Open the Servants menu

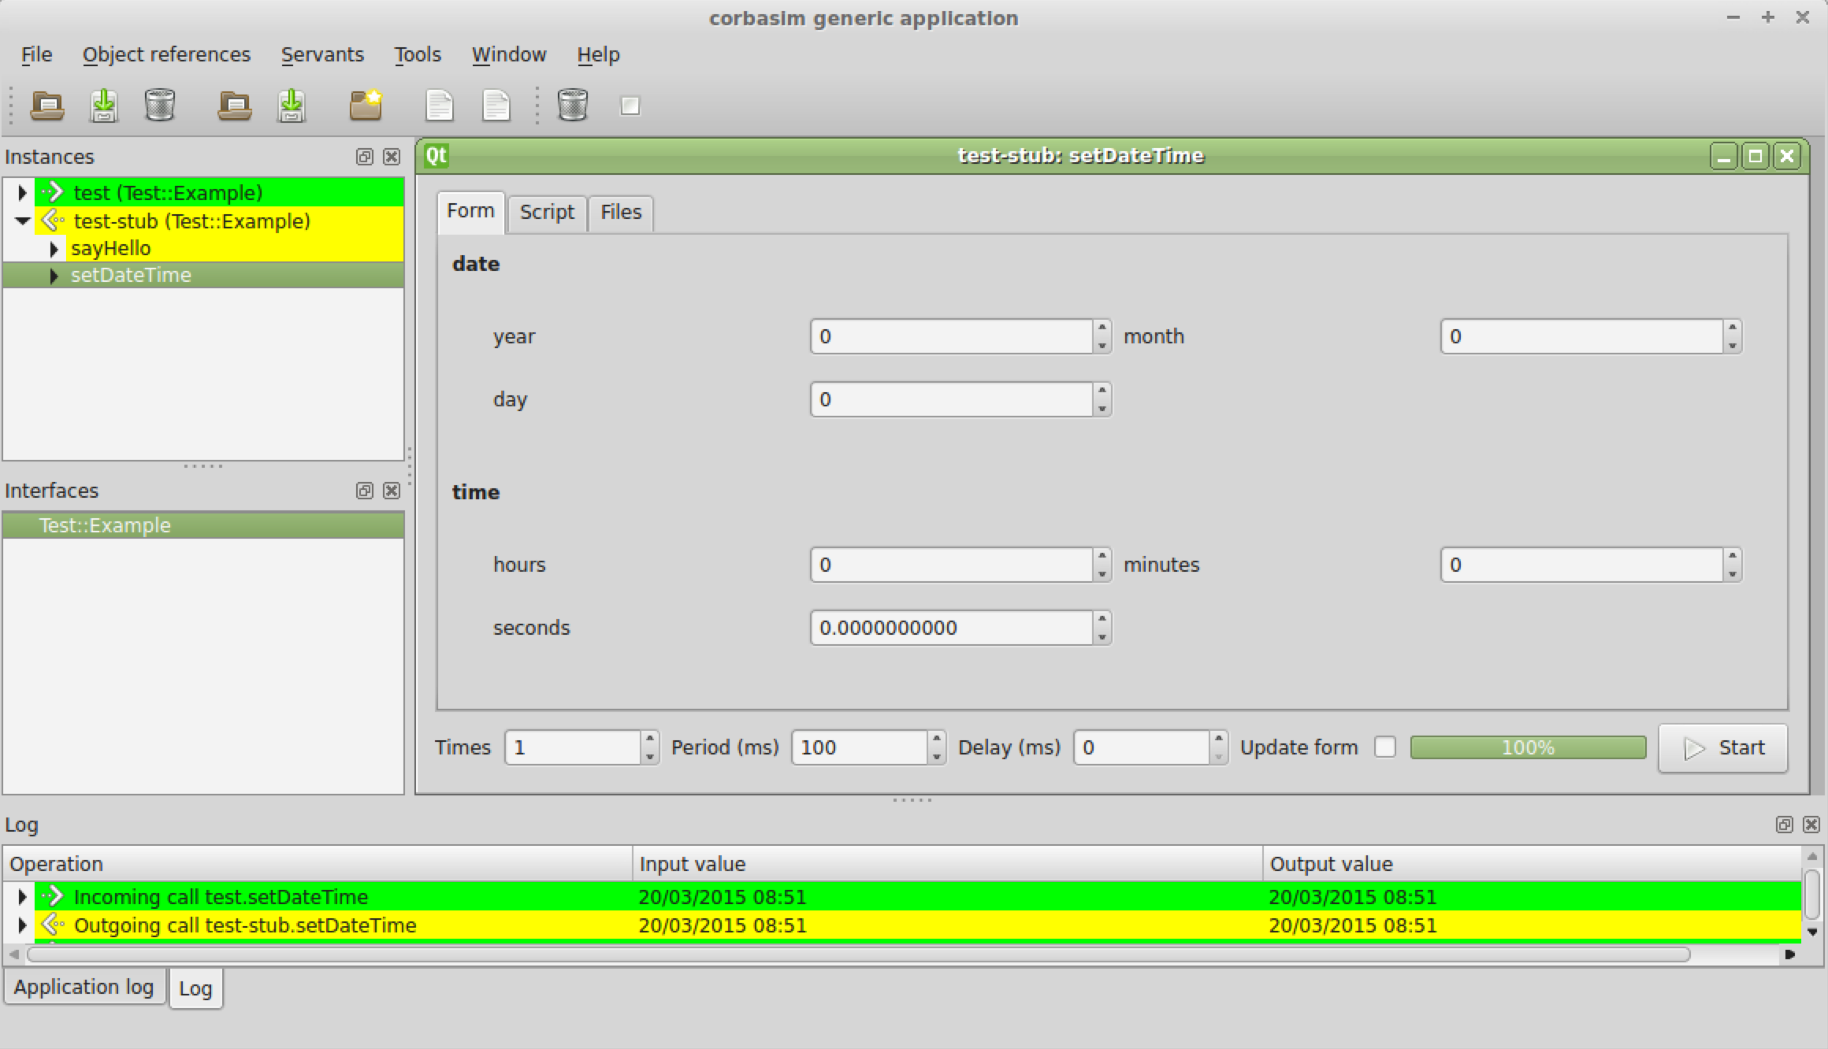pos(322,54)
